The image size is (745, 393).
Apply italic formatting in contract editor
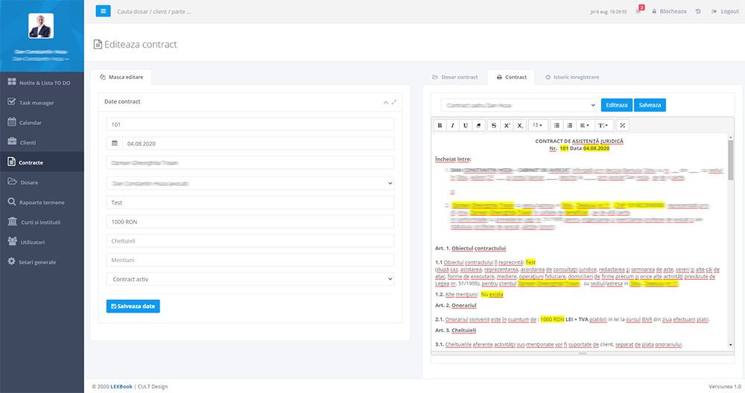click(452, 125)
